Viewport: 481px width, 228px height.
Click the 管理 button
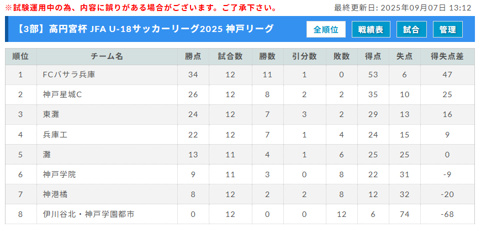click(x=447, y=29)
